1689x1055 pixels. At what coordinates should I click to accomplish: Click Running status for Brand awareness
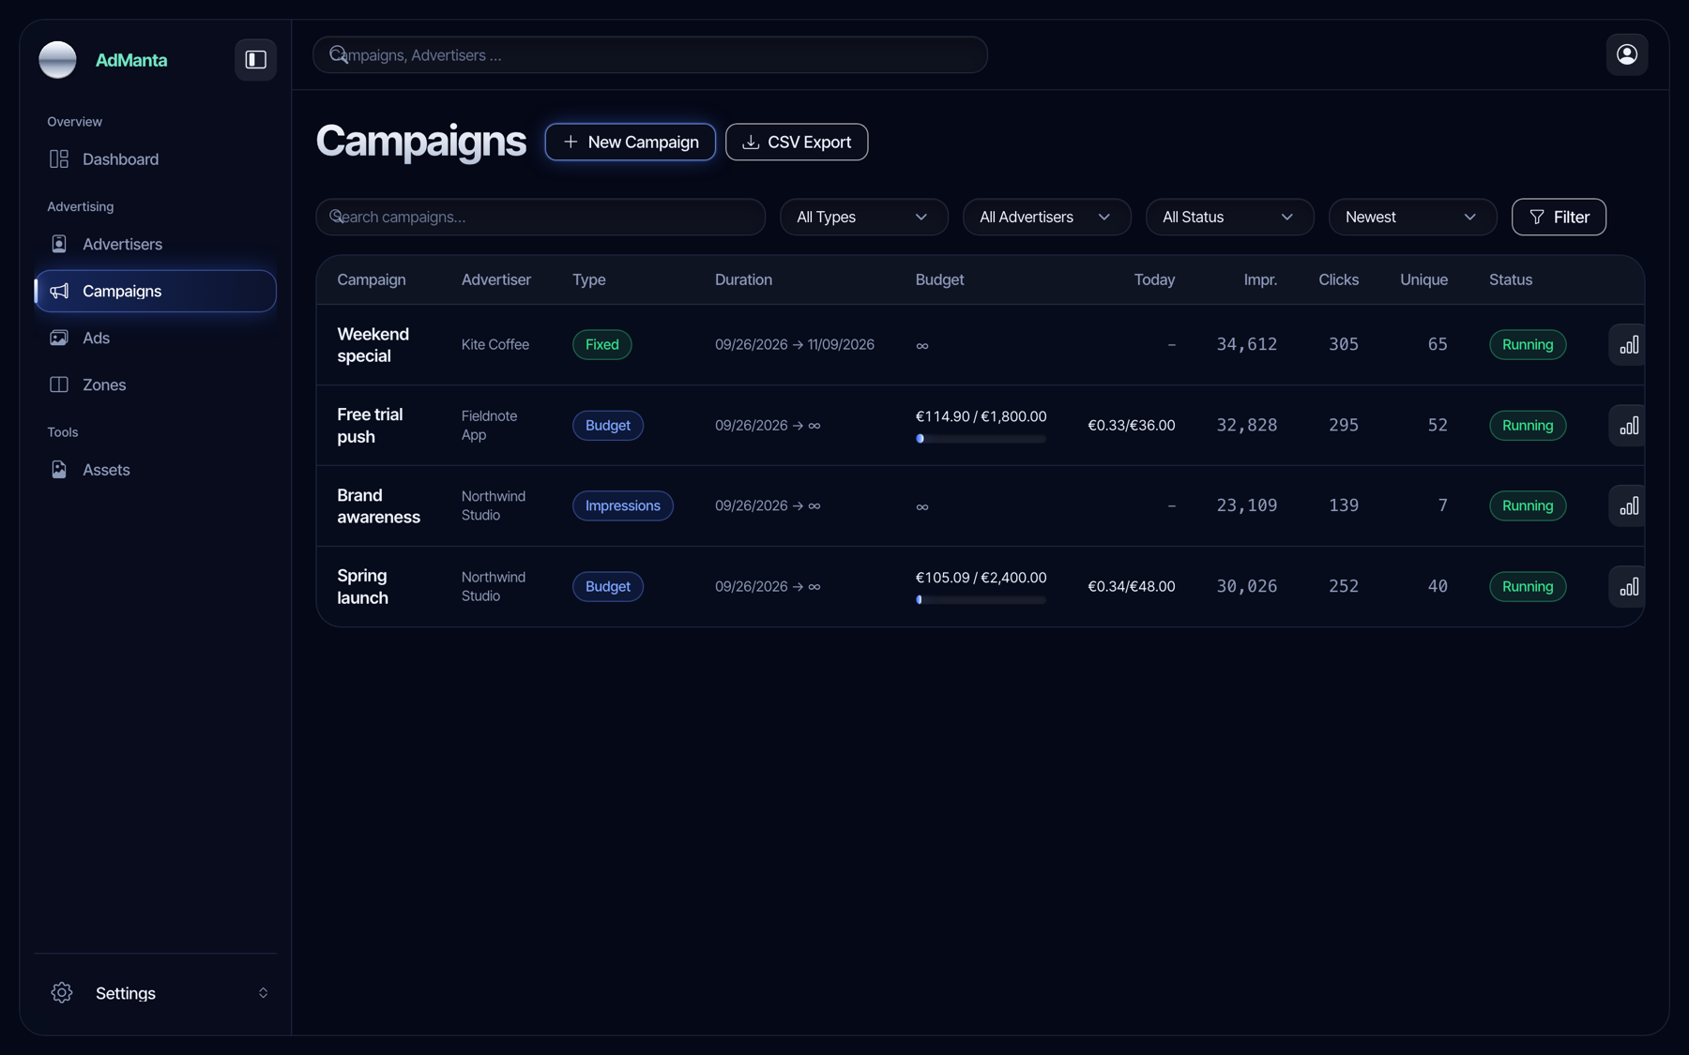[x=1527, y=505]
